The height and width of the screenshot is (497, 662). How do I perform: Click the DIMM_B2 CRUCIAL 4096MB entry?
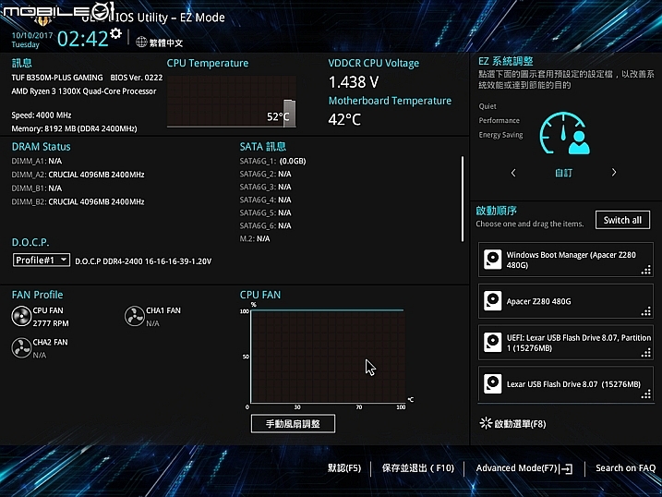coord(78,201)
